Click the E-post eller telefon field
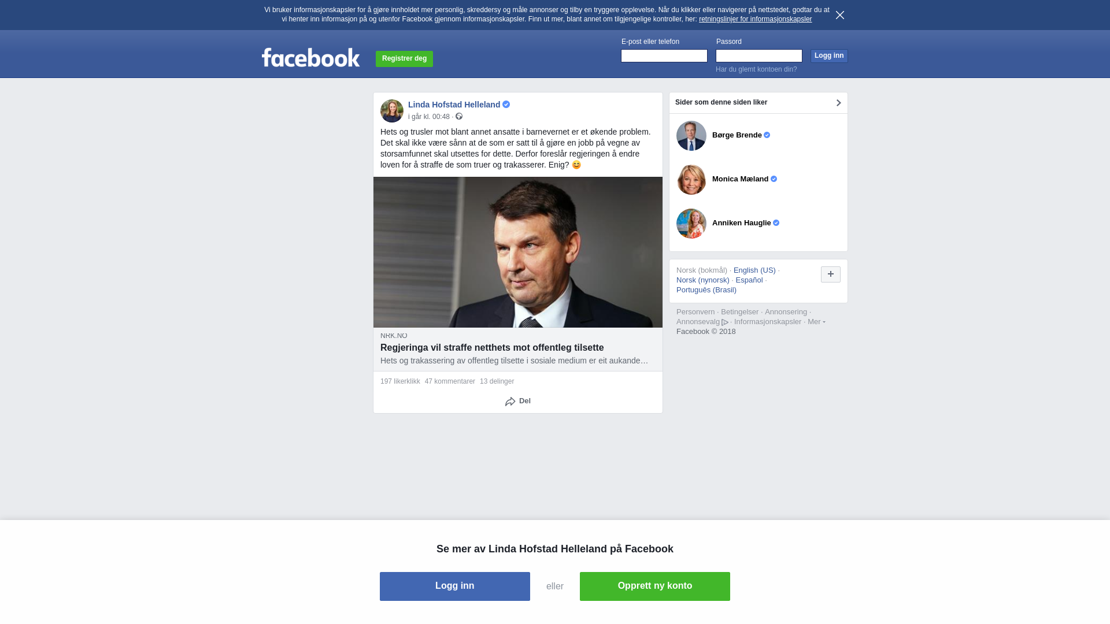The image size is (1110, 624). [664, 55]
